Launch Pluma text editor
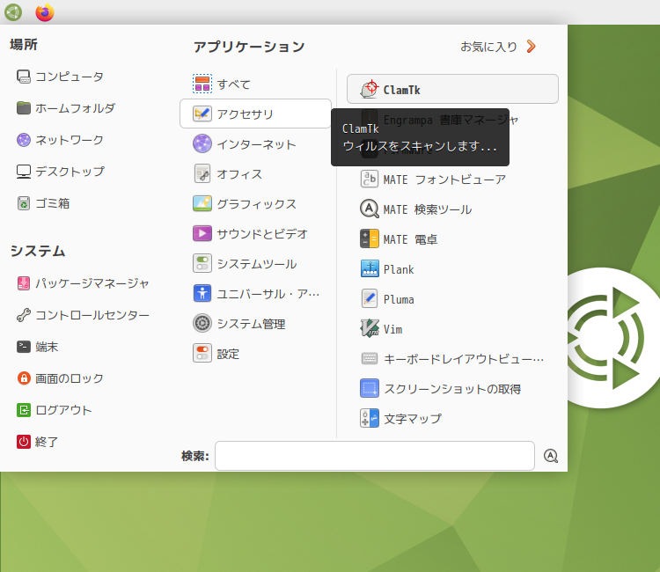This screenshot has width=660, height=572. (452, 299)
